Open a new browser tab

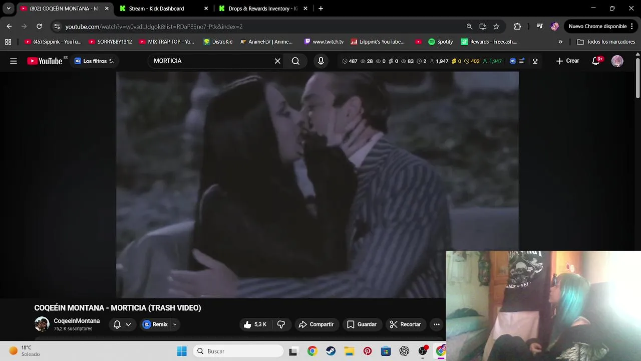coord(320,9)
